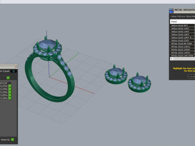Image resolution: width=195 pixels, height=146 pixels.
Task: Select Yellow Gold 10KY metal row
Action: tap(182, 28)
